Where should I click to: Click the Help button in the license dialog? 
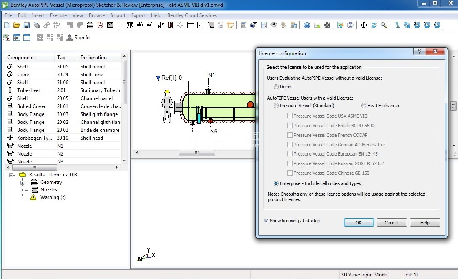point(425,223)
